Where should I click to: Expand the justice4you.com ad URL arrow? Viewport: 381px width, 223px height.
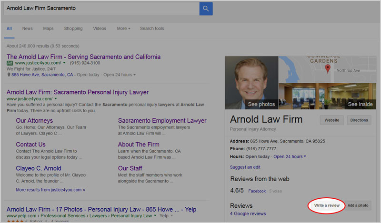click(x=65, y=63)
